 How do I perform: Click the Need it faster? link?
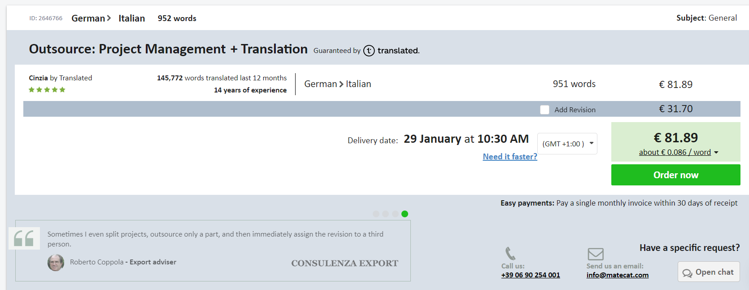click(x=510, y=157)
